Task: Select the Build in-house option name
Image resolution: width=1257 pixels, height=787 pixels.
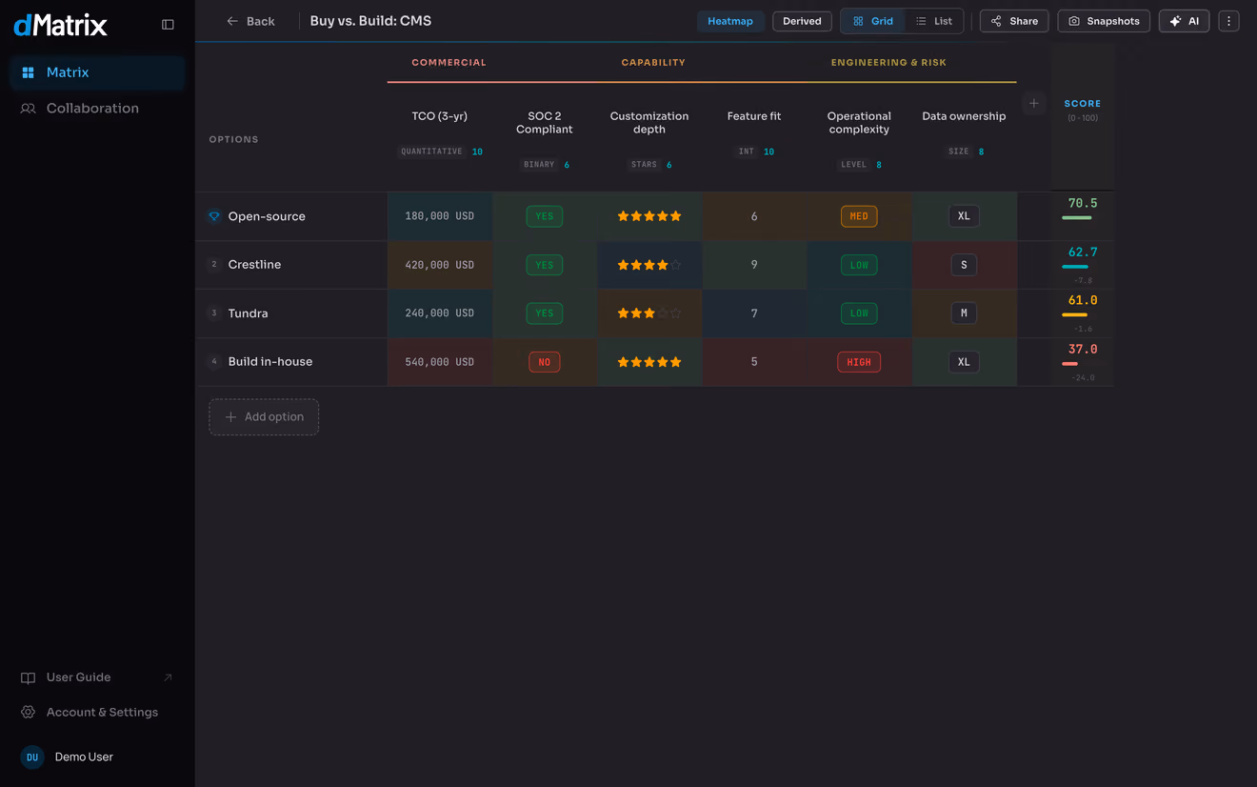Action: 270,362
